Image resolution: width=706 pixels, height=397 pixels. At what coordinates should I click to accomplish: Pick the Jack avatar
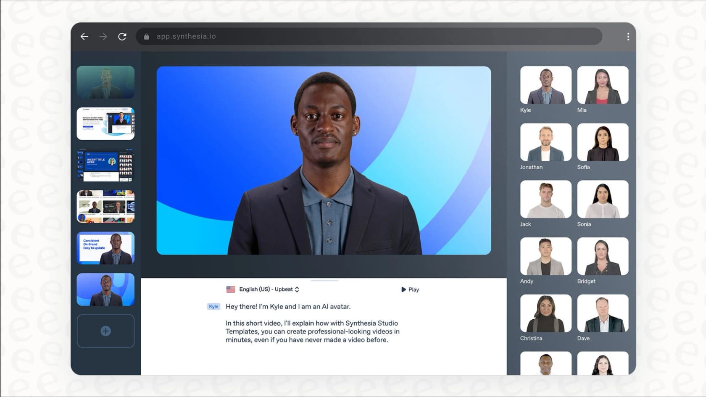point(545,200)
